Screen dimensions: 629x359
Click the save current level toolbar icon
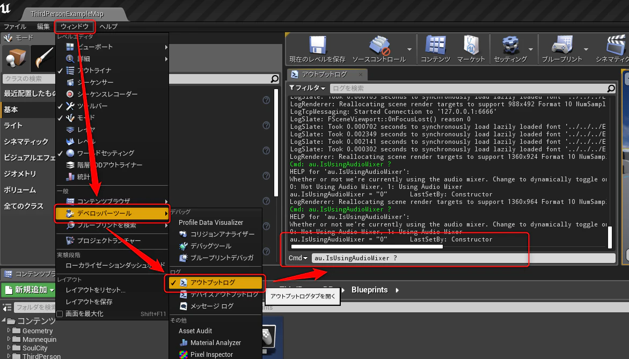317,45
